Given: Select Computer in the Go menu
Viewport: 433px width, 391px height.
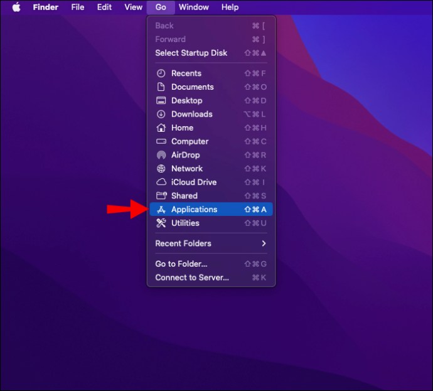Looking at the screenshot, I should click(211, 141).
